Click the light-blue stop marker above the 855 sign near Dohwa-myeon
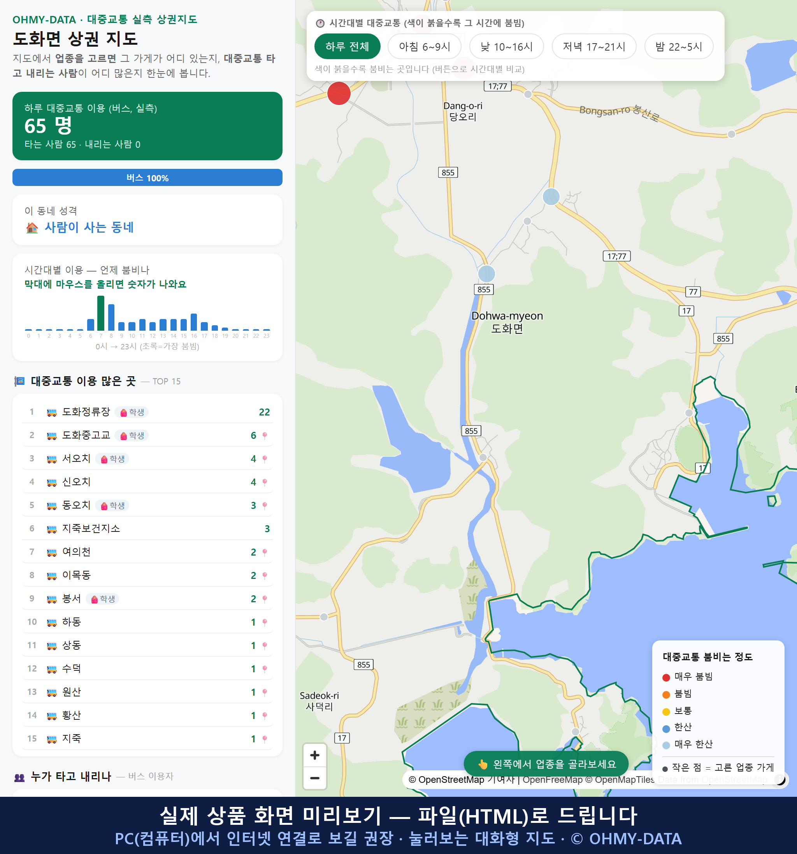Screen dimensions: 797x854 click(x=486, y=274)
